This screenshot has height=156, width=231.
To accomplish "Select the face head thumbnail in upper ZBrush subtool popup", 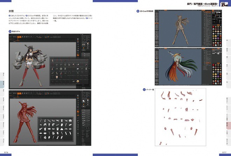I will pyautogui.click(x=57, y=77).
